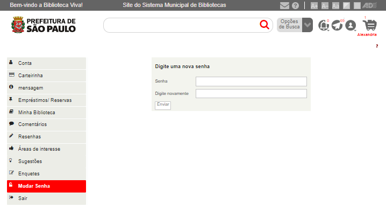This screenshot has height=207, width=386.
Task: Enable audio description AD icon
Action: tap(369, 5)
